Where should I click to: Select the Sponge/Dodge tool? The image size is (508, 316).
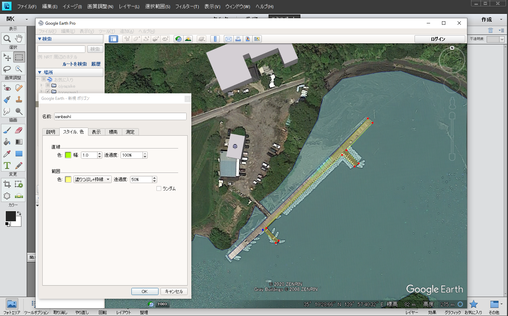pyautogui.click(x=19, y=111)
